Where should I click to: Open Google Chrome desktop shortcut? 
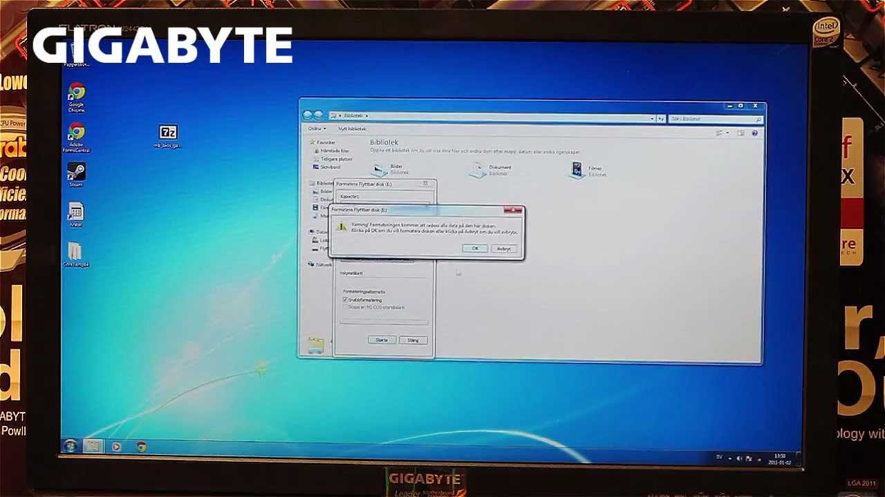pyautogui.click(x=76, y=98)
